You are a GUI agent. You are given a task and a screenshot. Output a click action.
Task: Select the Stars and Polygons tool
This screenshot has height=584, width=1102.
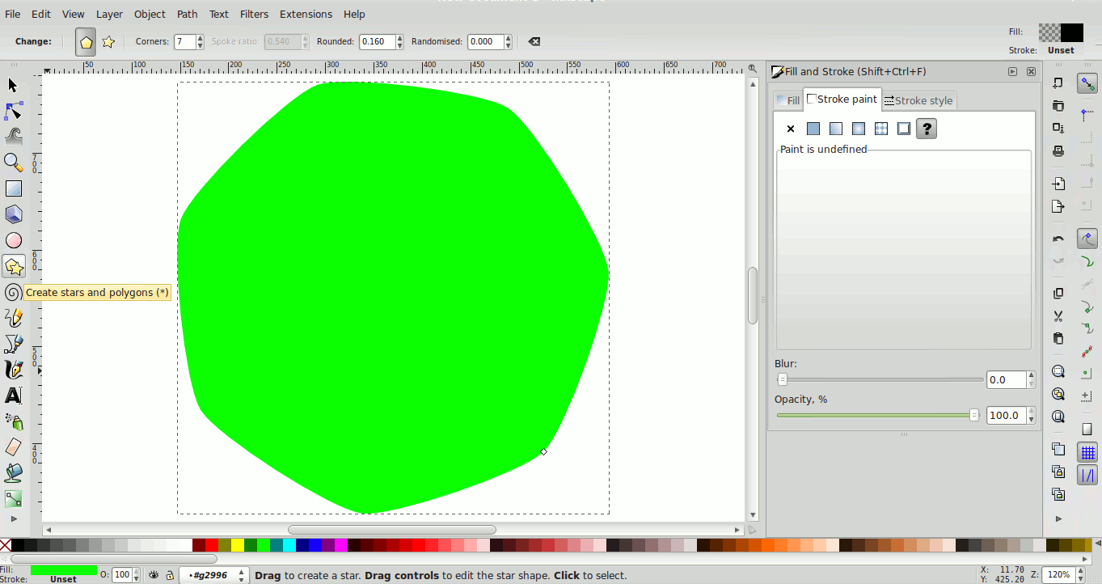(x=13, y=266)
